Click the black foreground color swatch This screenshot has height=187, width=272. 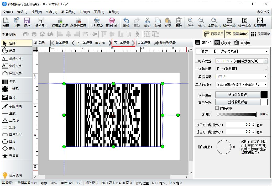[264, 95]
